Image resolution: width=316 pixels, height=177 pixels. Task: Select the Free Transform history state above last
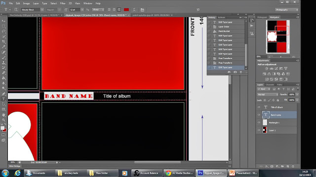click(x=226, y=63)
